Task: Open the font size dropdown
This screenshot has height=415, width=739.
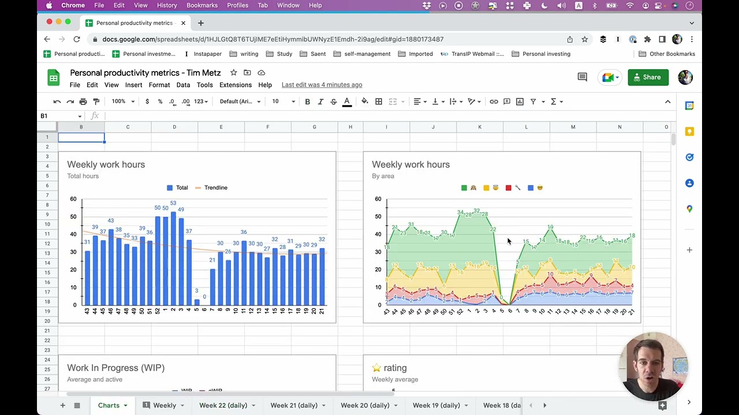Action: click(283, 101)
